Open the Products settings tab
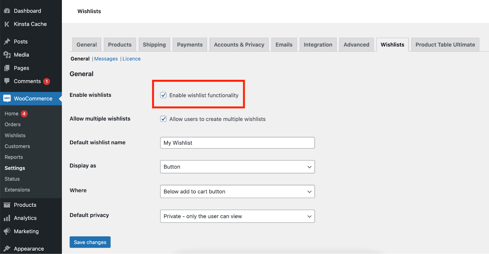The image size is (489, 254). pos(120,45)
